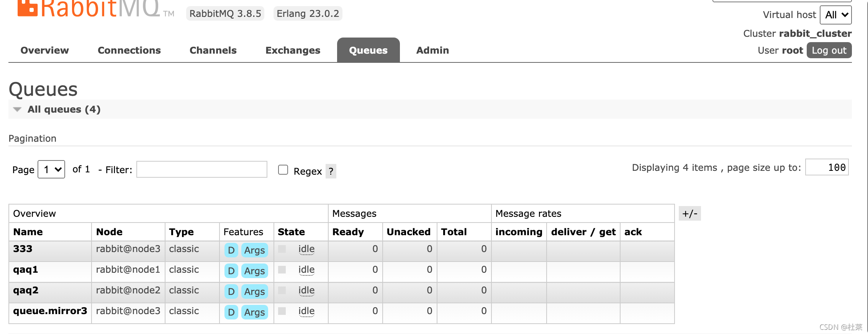Image resolution: width=868 pixels, height=334 pixels.
Task: Open the Virtual host dropdown
Action: [835, 15]
